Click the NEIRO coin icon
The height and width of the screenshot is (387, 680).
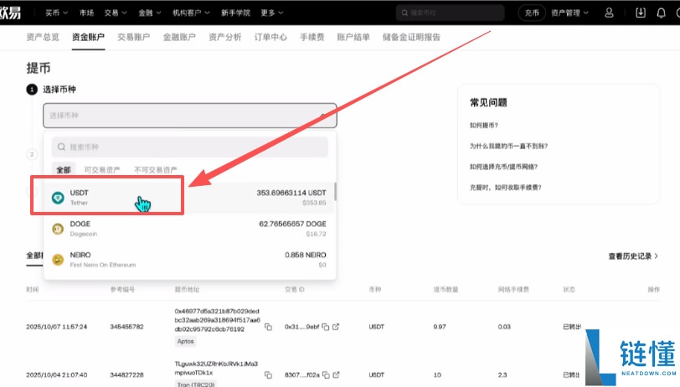pyautogui.click(x=58, y=260)
